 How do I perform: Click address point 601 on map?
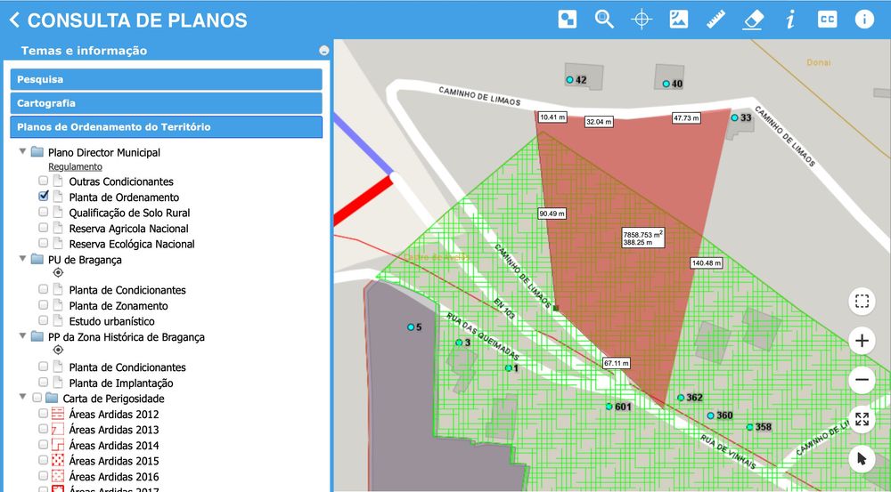pyautogui.click(x=609, y=407)
